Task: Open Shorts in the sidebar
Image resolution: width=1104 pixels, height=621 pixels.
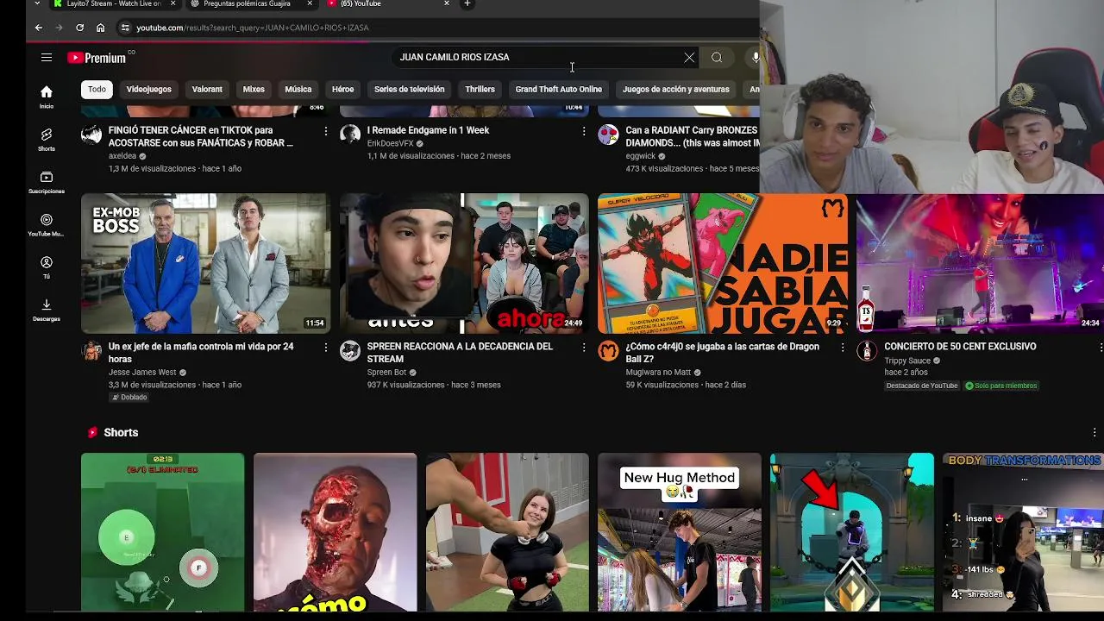Action: click(47, 140)
